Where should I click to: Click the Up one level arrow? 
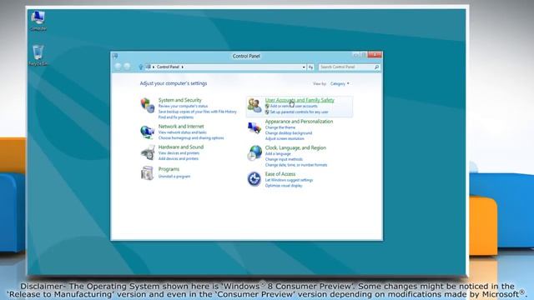pos(141,67)
